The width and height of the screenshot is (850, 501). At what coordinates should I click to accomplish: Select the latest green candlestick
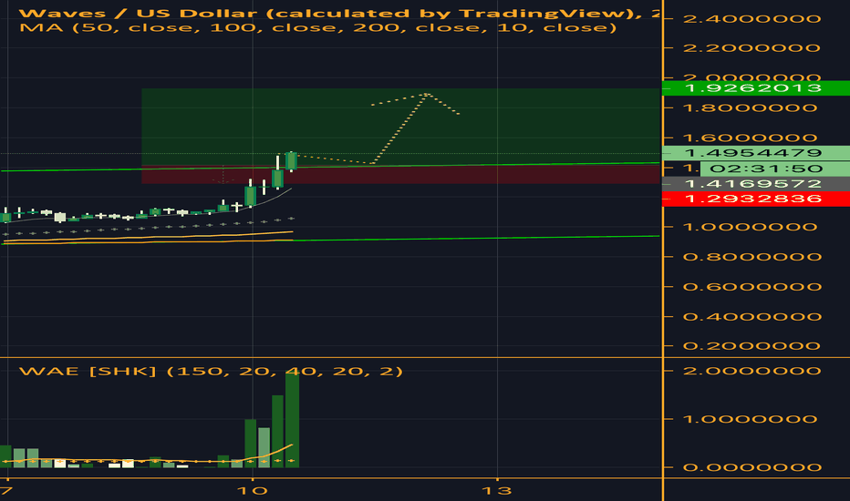(x=291, y=161)
